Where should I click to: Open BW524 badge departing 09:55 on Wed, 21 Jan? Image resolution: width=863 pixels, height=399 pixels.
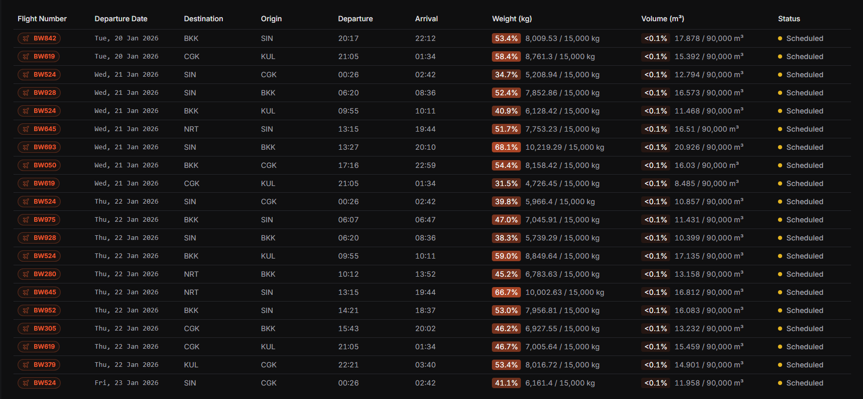point(39,111)
